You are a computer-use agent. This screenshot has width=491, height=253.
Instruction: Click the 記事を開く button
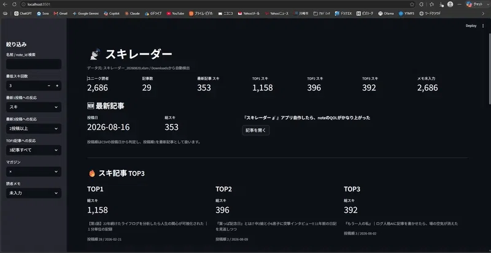coord(256,130)
